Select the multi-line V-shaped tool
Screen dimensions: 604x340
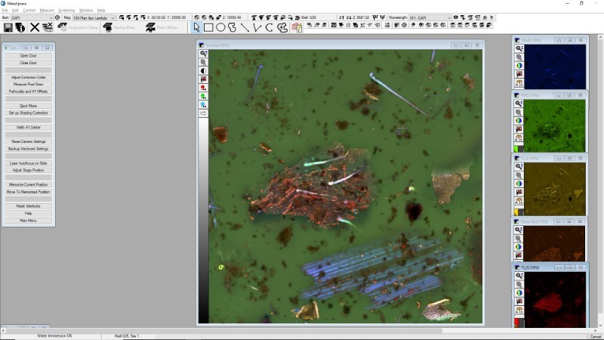coord(257,27)
